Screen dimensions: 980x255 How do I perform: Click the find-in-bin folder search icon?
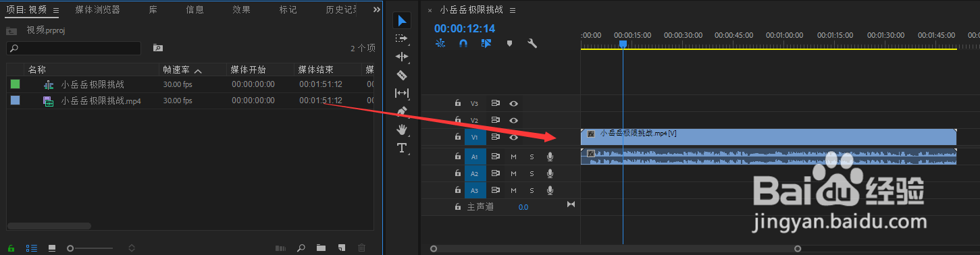click(x=157, y=48)
